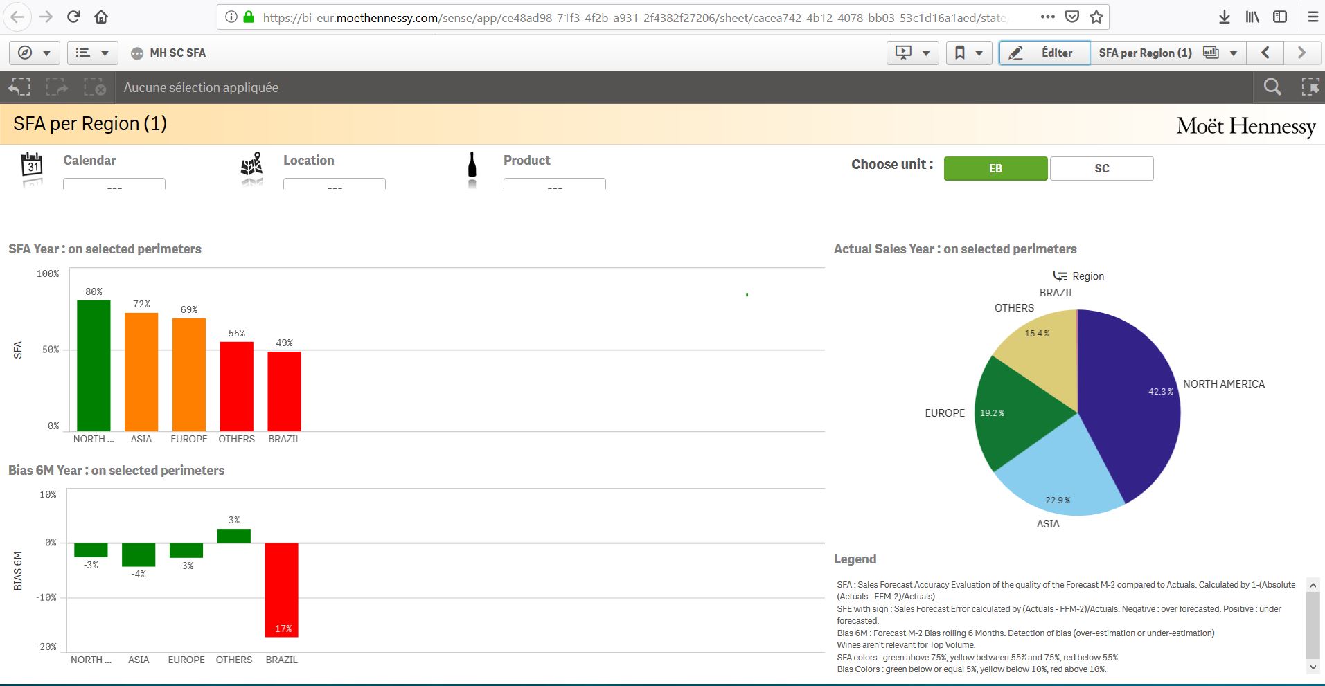Click the Moët Hennessy logo

[1245, 125]
